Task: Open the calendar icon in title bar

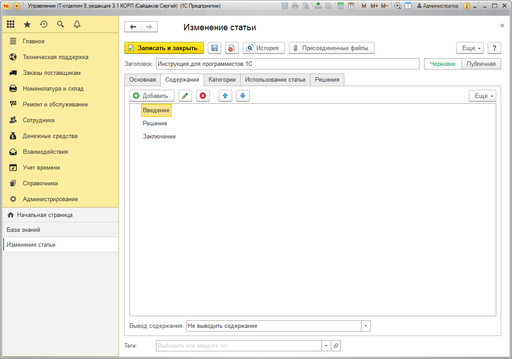Action: tap(352, 6)
